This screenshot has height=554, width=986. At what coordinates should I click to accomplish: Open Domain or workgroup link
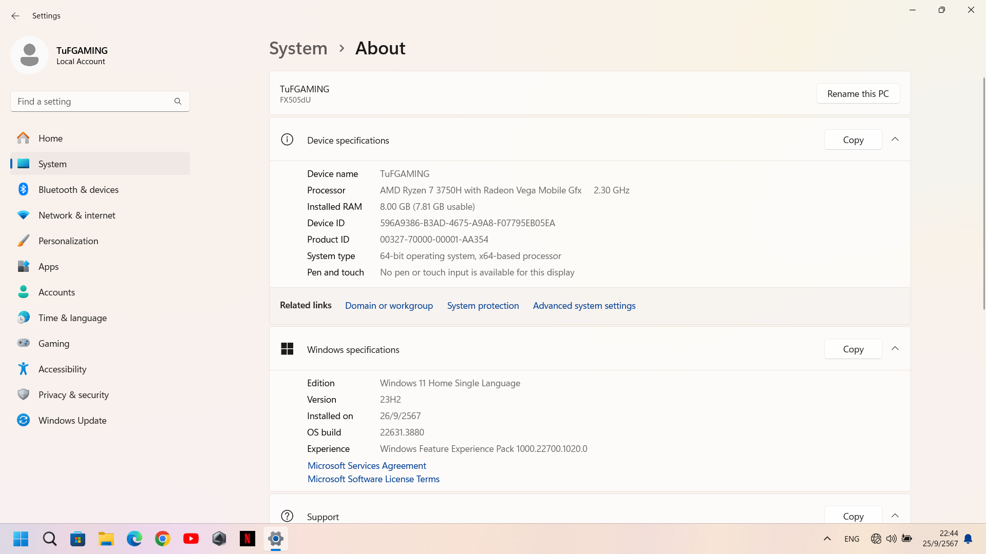pyautogui.click(x=389, y=305)
